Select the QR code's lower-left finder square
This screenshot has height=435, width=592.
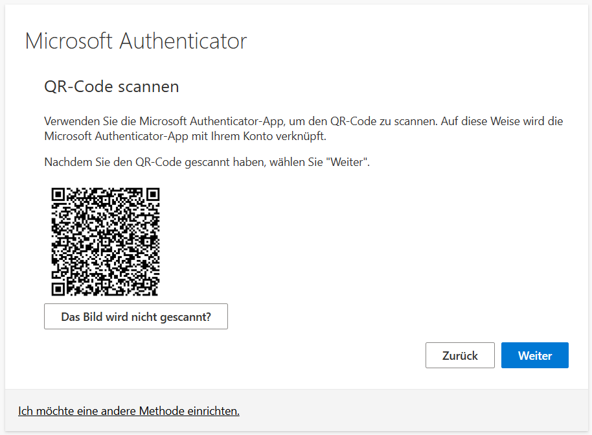pos(58,289)
